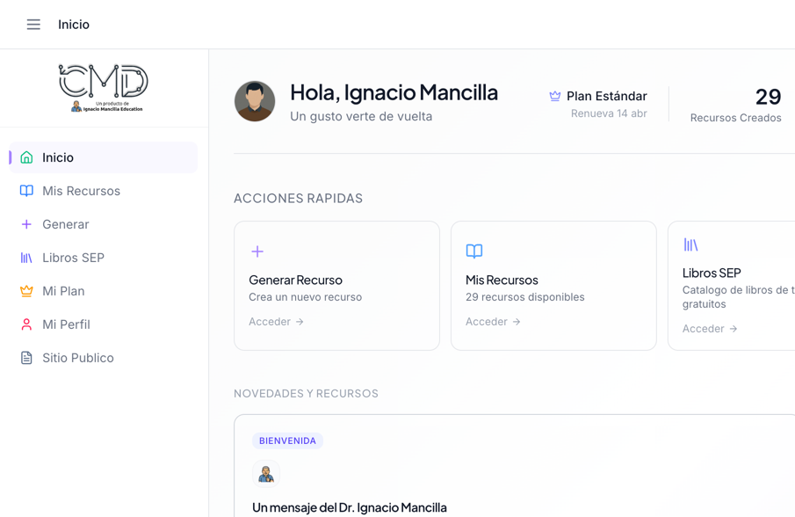This screenshot has height=517, width=795.
Task: Go to Sitio Publico in sidebar
Action: click(x=77, y=358)
